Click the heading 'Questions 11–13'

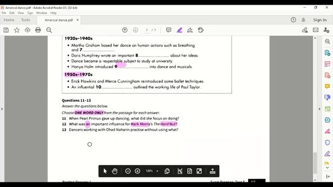(x=76, y=100)
